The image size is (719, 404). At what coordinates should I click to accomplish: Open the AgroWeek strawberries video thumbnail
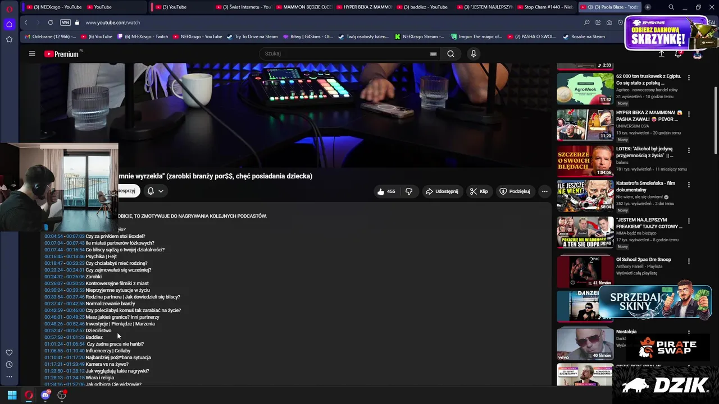pos(585,88)
